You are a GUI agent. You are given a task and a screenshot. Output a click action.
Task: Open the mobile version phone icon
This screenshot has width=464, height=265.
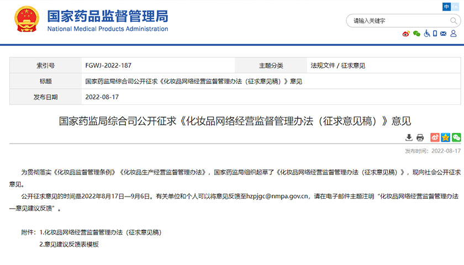pos(435,34)
